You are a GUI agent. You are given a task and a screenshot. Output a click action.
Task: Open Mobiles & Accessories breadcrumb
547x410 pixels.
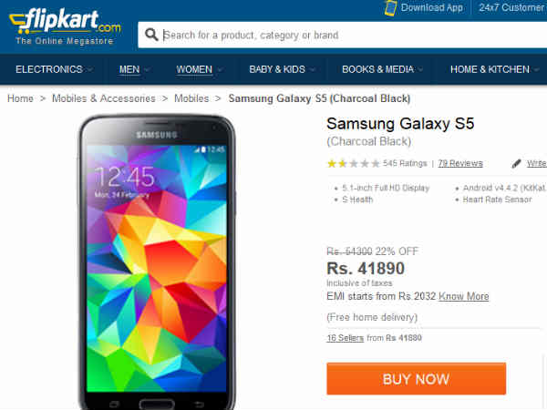[103, 98]
